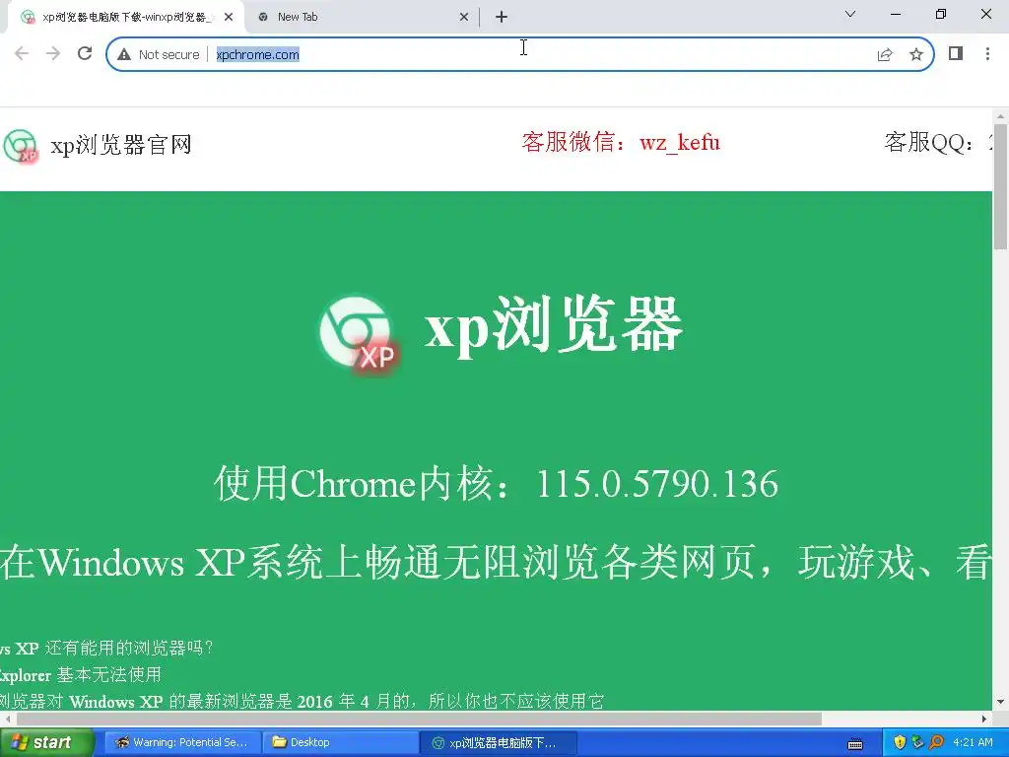Click the vertical scrollbar up arrow
Viewport: 1009px width, 757px height.
coord(1000,116)
